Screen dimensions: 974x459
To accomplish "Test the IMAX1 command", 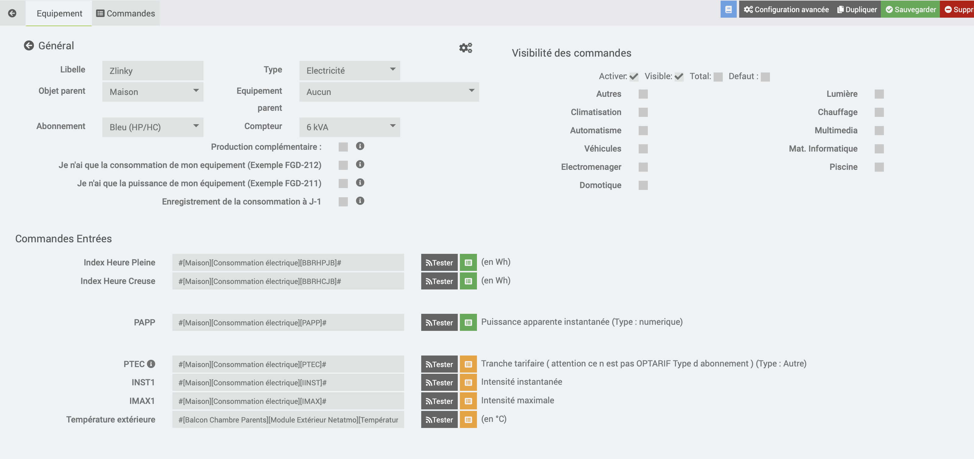I will click(x=439, y=401).
